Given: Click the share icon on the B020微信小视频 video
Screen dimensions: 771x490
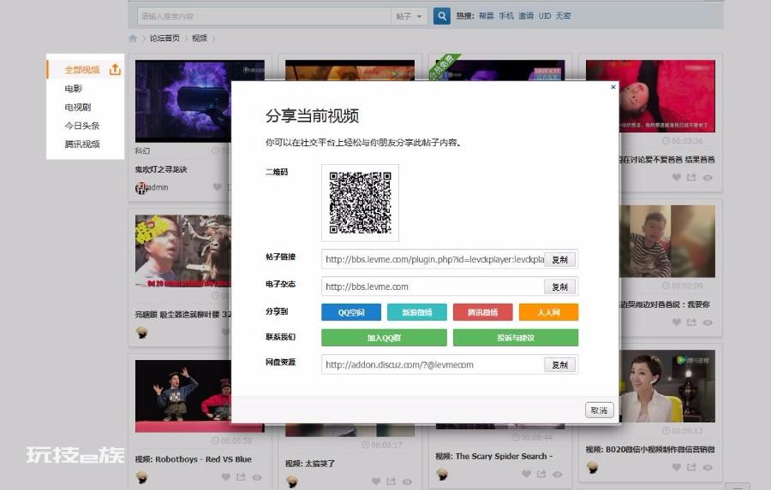Looking at the screenshot, I should point(691,467).
